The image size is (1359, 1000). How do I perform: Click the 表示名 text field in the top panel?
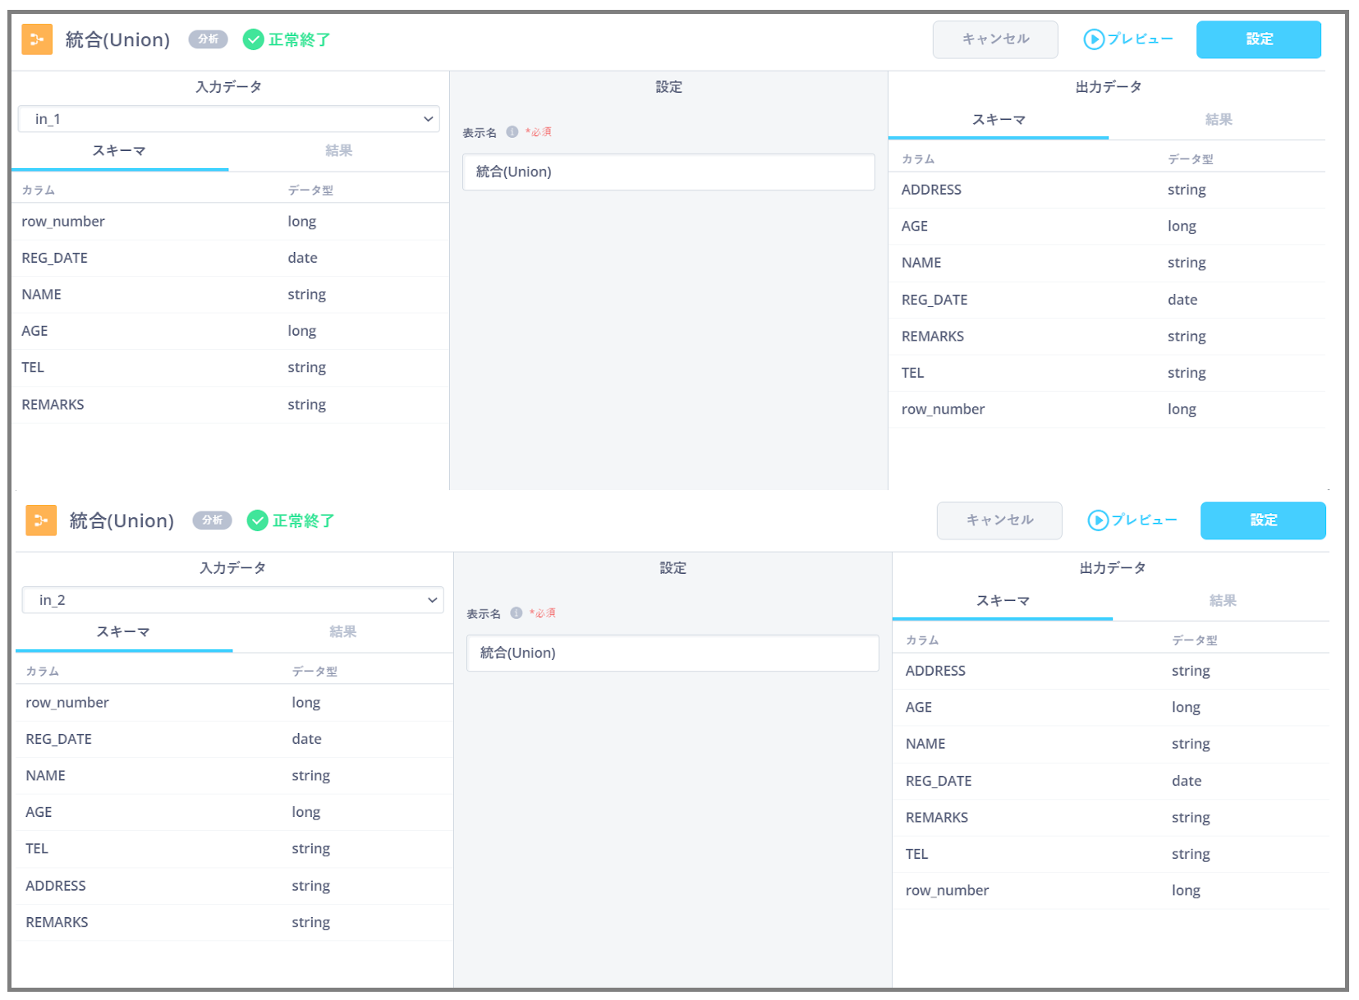click(x=668, y=172)
